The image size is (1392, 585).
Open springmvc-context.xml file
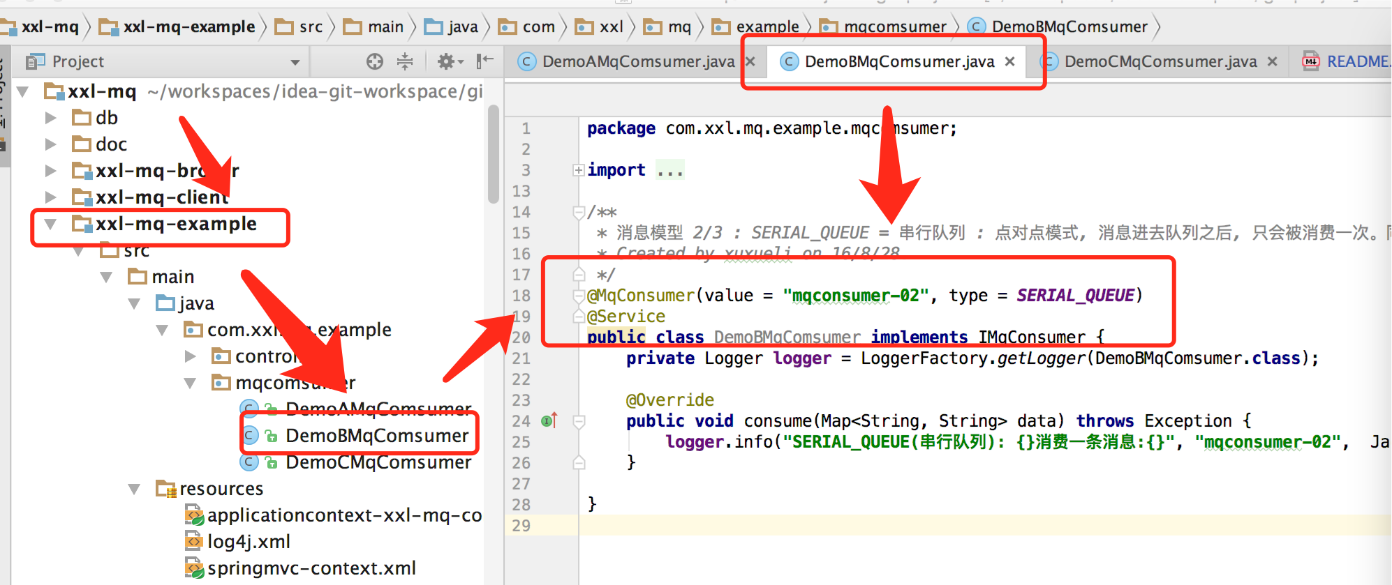pyautogui.click(x=300, y=568)
